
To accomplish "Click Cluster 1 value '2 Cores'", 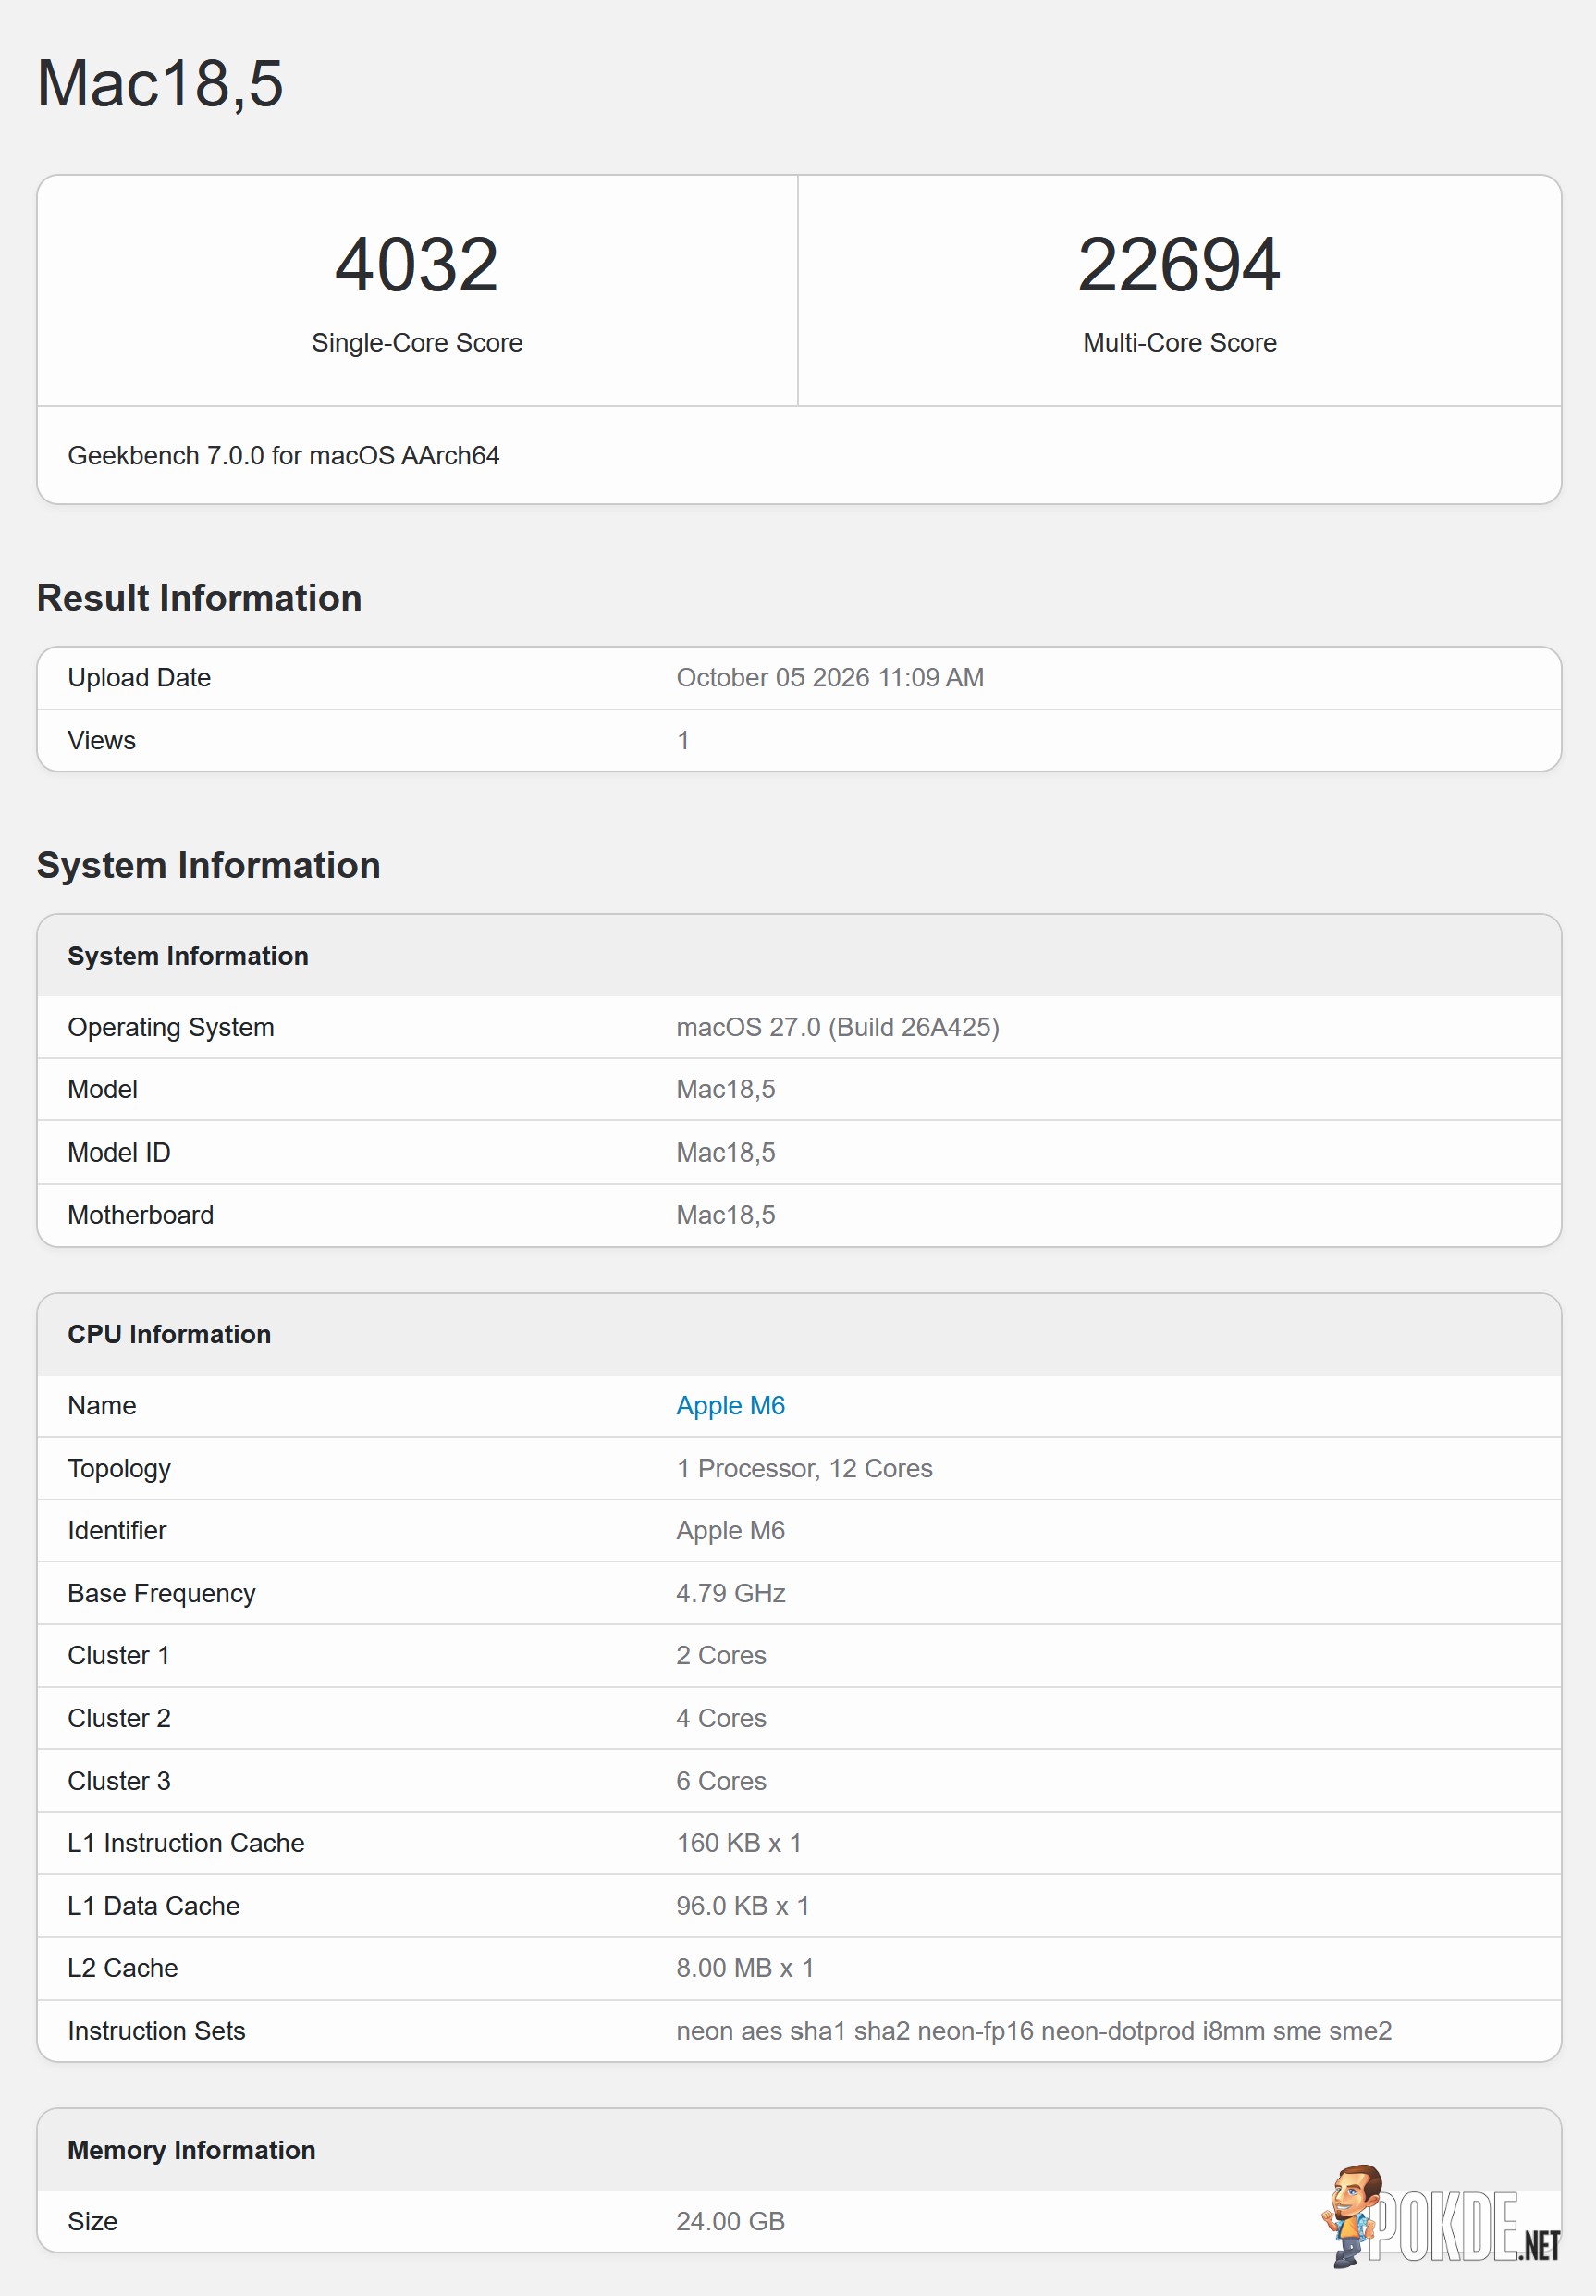I will click(721, 1655).
